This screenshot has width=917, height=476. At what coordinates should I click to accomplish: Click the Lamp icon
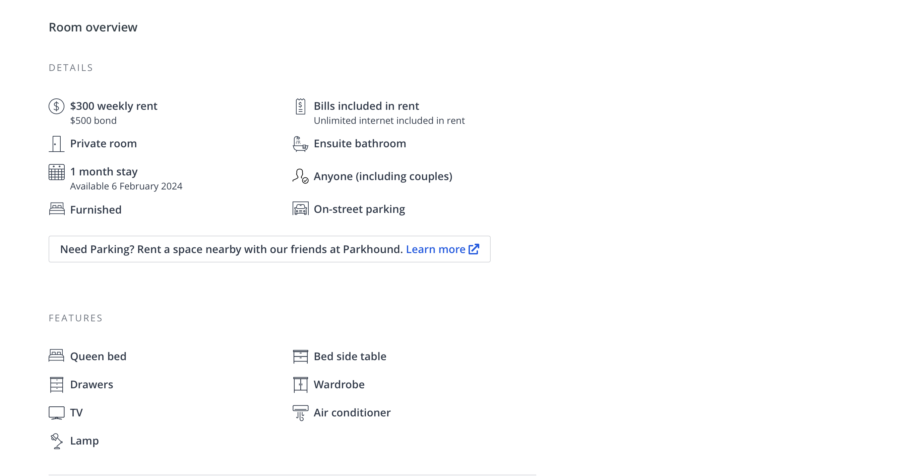56,441
